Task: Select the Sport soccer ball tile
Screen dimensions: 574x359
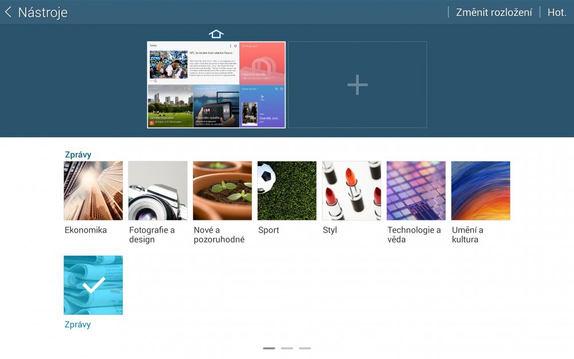Action: click(287, 191)
